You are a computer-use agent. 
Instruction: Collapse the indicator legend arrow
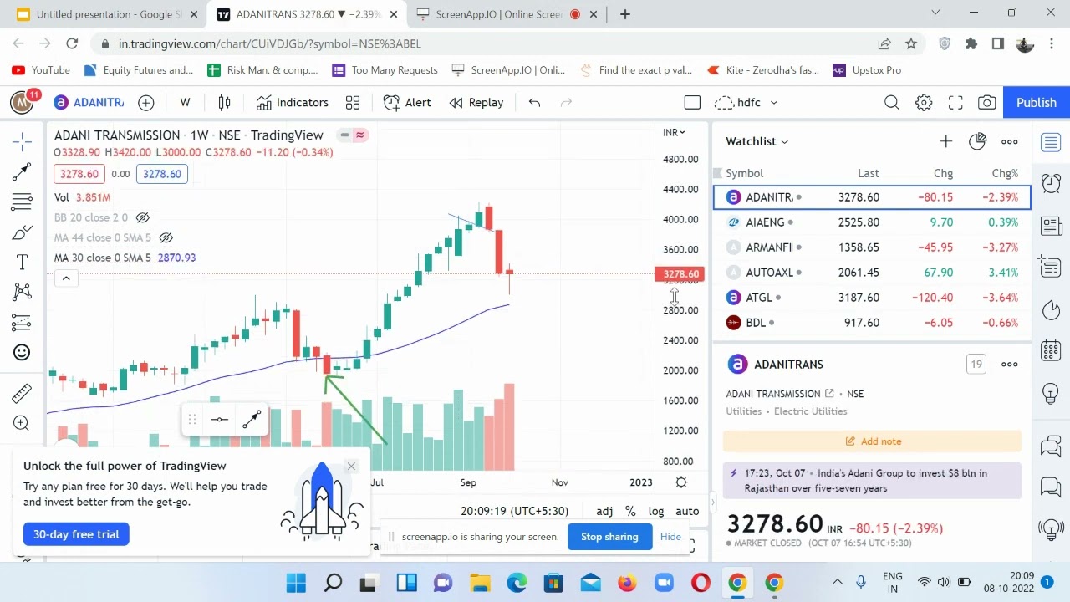tap(65, 278)
